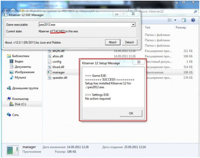Open the Документы library
Viewport: 200px width, 158px height.
tap(23, 67)
